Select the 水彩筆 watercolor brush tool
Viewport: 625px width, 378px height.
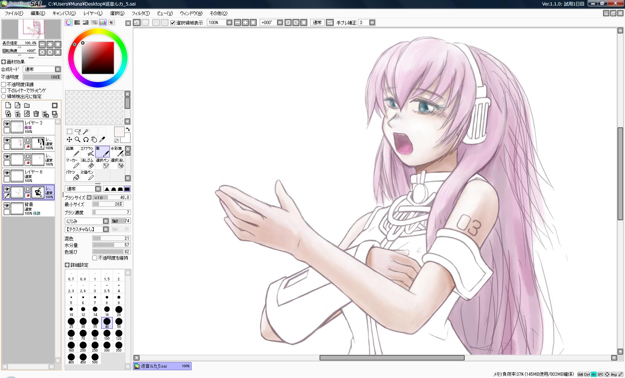(117, 151)
